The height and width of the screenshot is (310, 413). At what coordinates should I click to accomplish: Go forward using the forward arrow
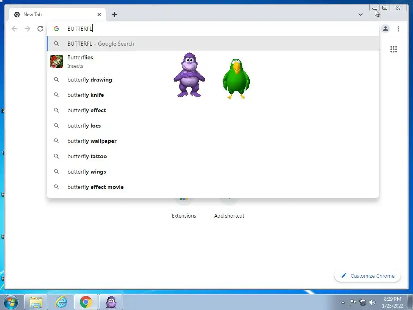tap(27, 29)
